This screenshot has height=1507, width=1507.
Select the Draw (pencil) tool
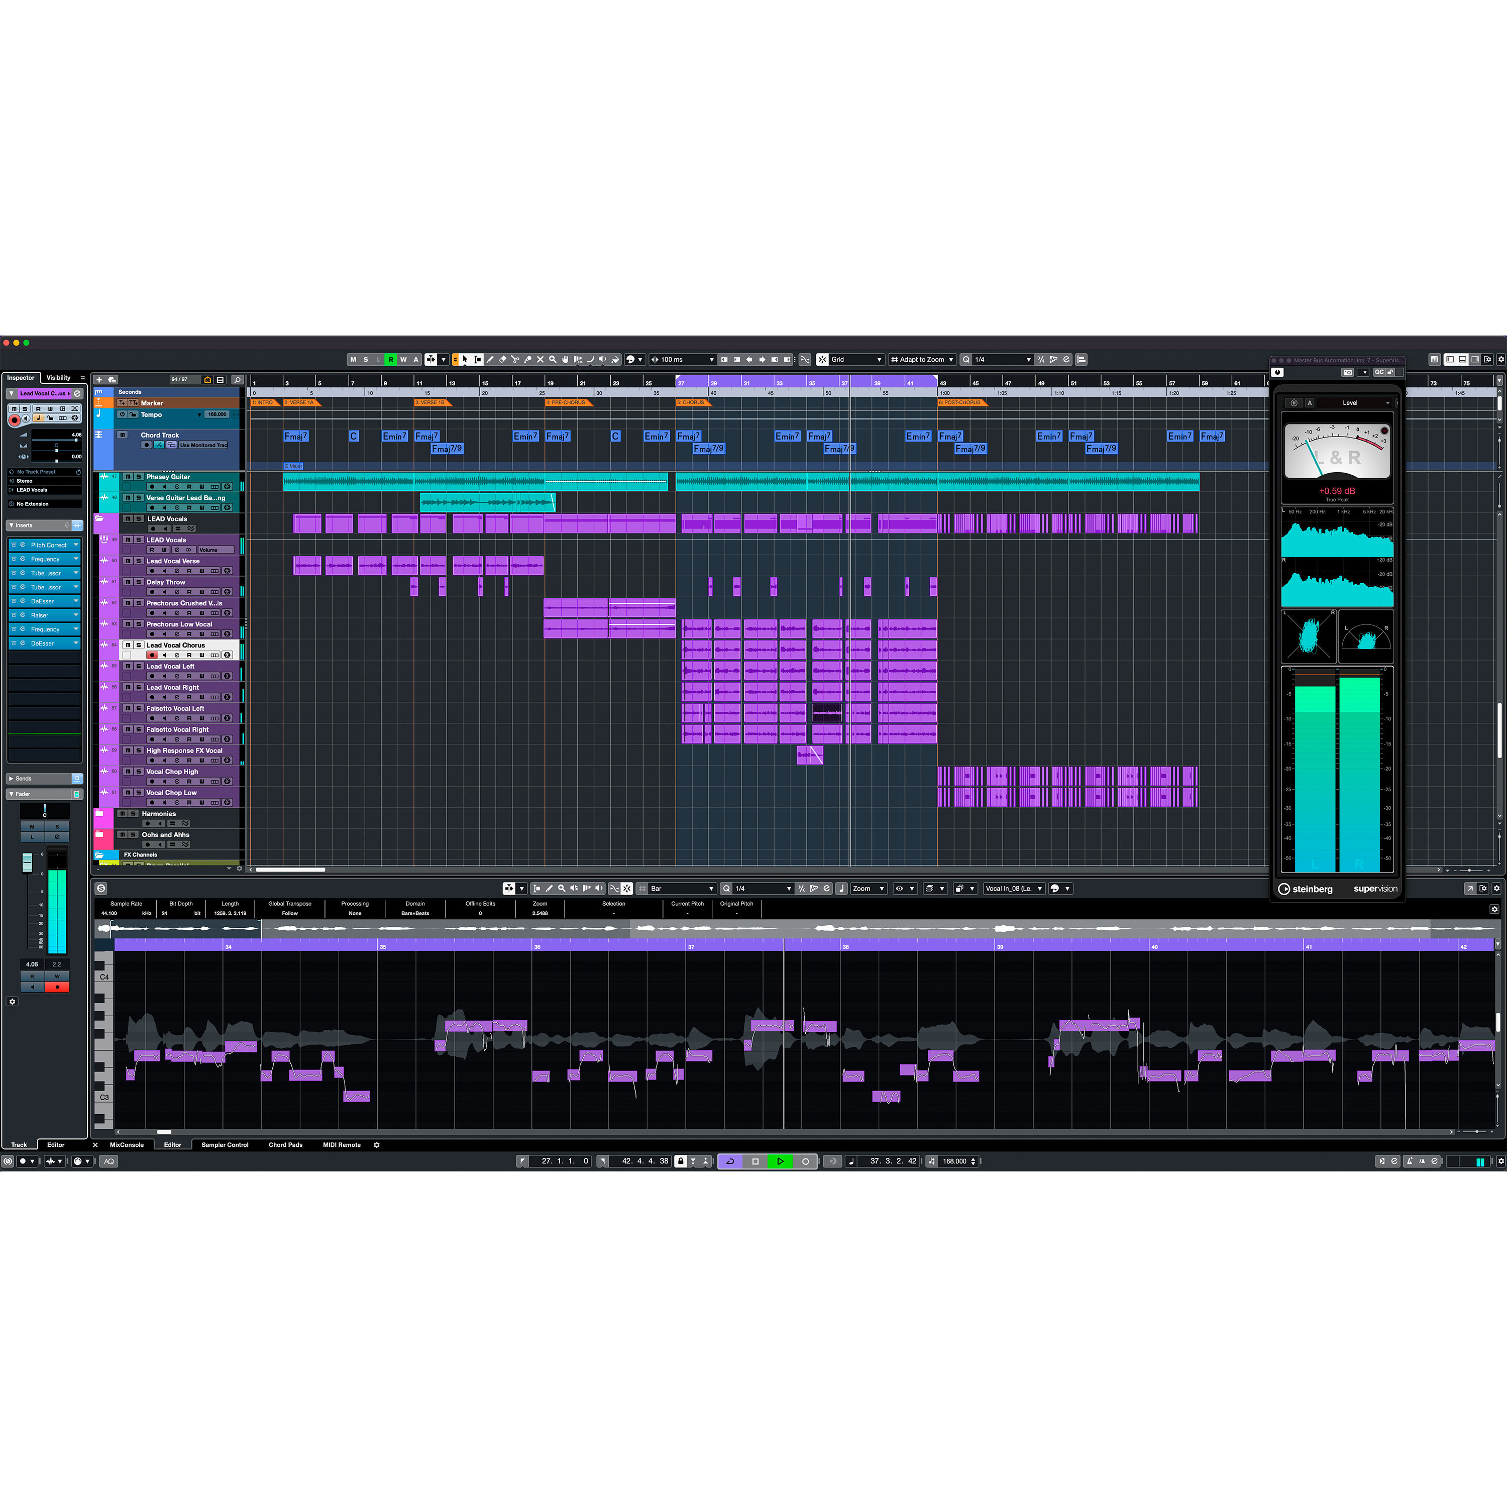[x=490, y=360]
